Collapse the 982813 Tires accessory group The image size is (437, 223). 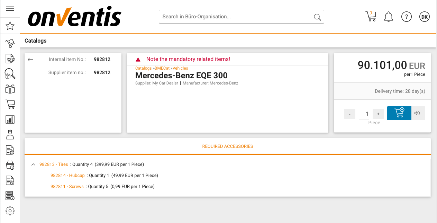click(33, 164)
